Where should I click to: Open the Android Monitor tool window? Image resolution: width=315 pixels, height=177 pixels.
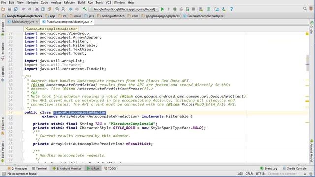click(67, 168)
